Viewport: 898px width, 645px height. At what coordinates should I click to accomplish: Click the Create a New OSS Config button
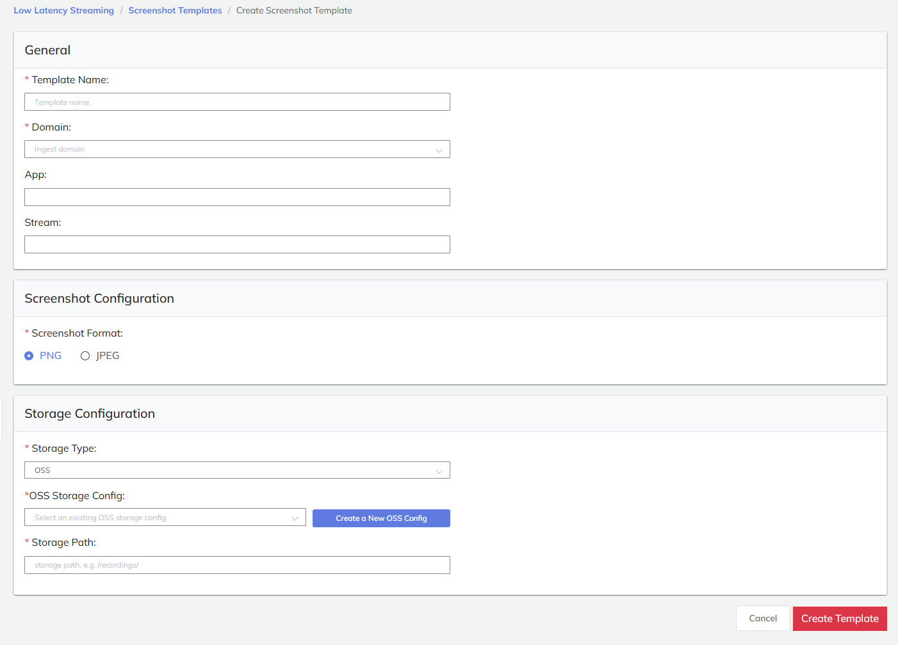[x=381, y=518]
